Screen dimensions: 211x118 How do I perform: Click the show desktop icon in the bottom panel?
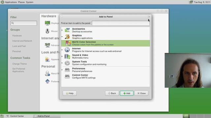click(2, 116)
